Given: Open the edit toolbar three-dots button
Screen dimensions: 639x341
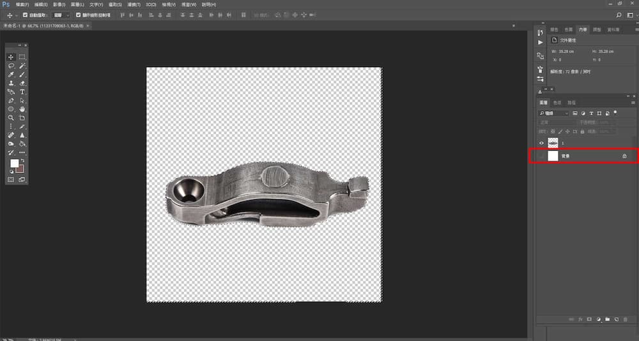Looking at the screenshot, I should click(x=22, y=153).
